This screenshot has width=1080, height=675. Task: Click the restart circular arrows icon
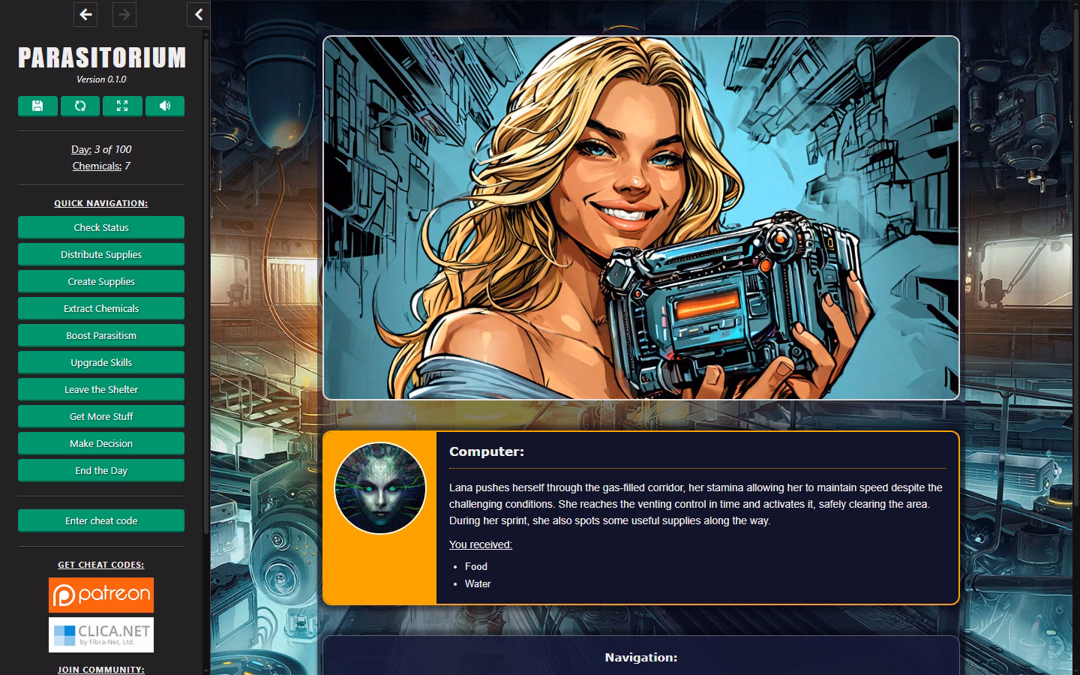click(80, 106)
